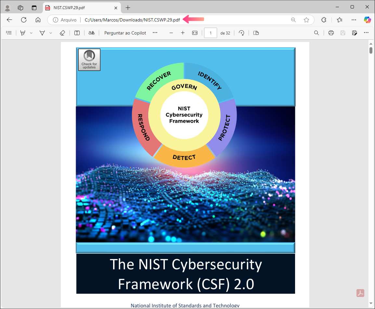The image size is (375, 309).
Task: Click the page number input field
Action: tap(211, 33)
